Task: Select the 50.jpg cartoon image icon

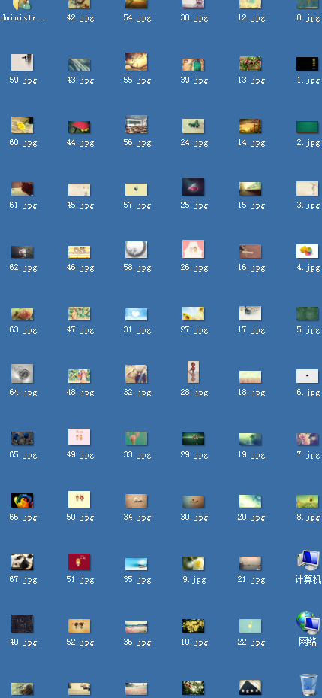Action: (80, 499)
